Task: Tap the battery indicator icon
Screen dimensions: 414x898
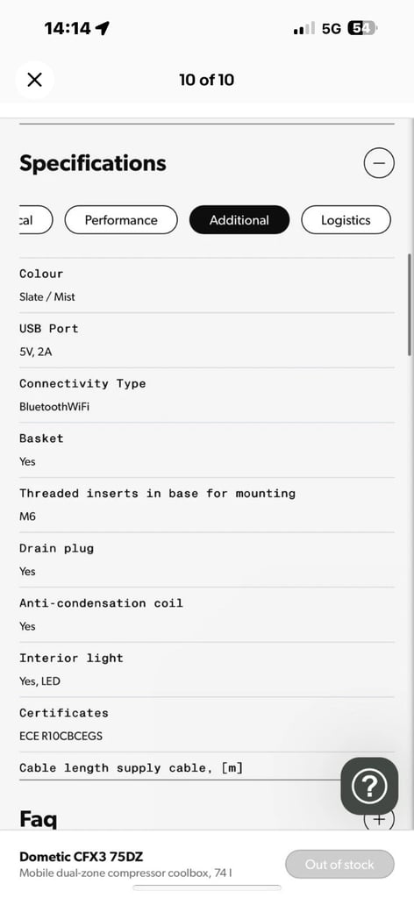Action: [362, 28]
